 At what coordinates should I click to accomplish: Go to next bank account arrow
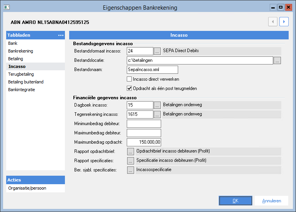click(x=284, y=22)
